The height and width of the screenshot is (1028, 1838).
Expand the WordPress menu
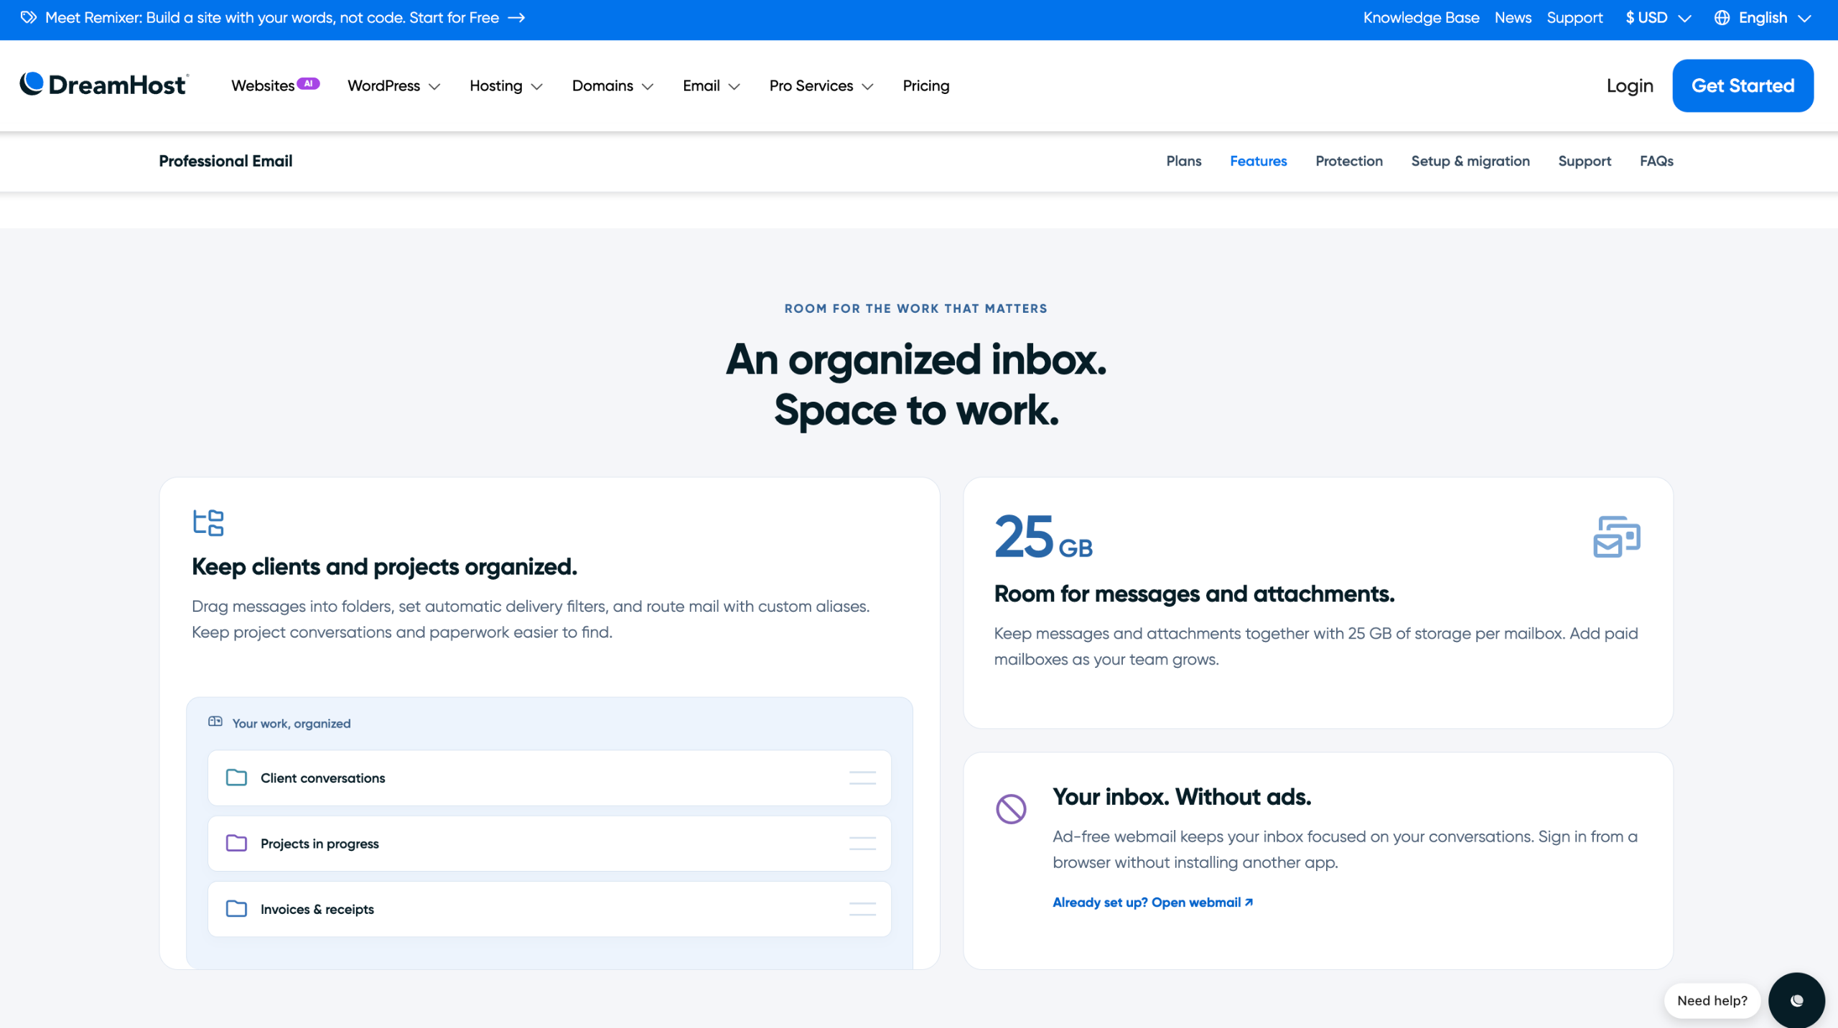(393, 85)
